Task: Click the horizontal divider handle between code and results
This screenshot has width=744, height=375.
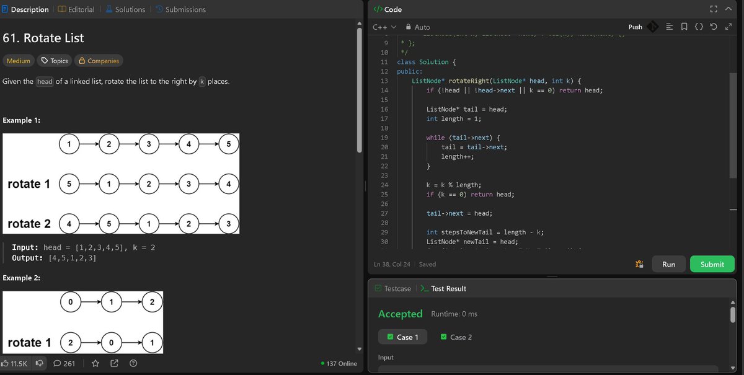Action: tap(552, 276)
